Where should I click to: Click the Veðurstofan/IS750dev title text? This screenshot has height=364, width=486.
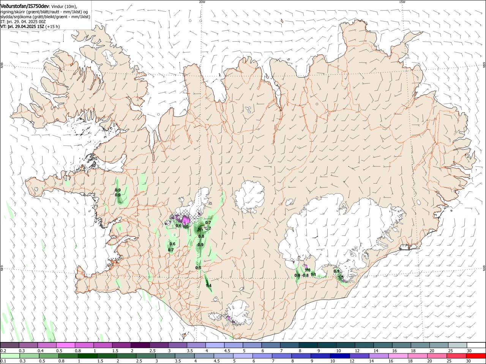click(x=25, y=6)
